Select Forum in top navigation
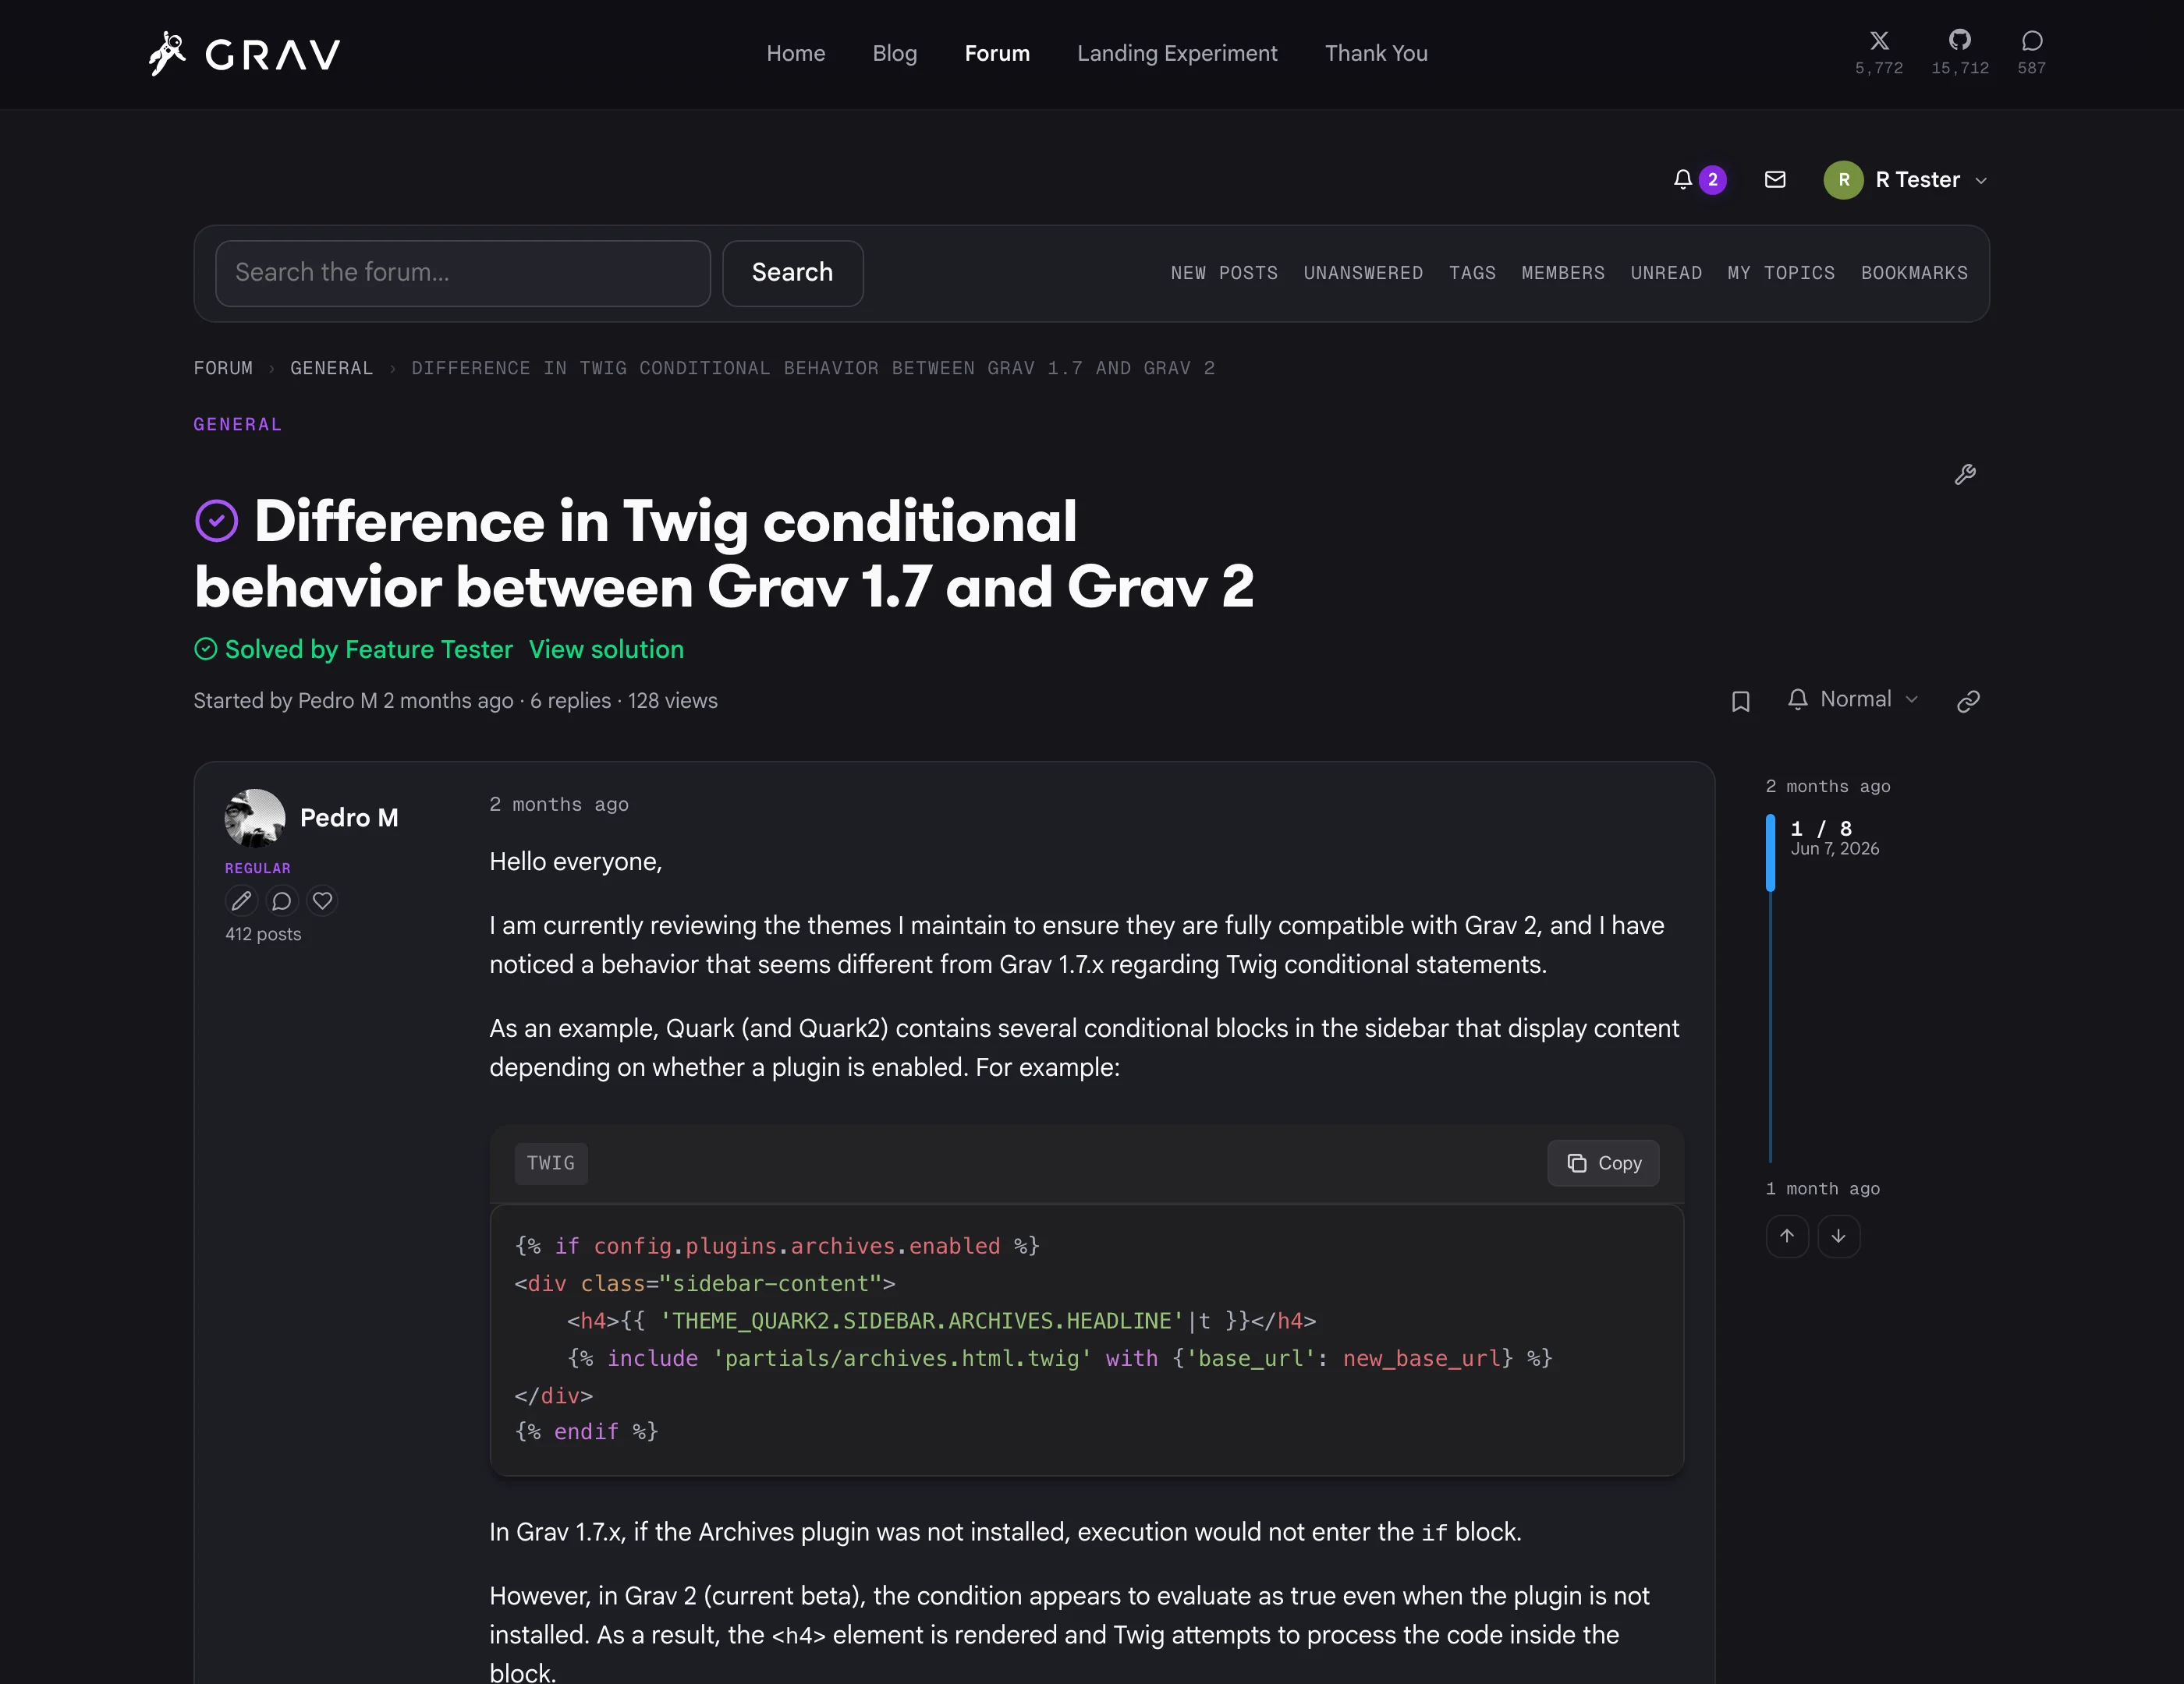The height and width of the screenshot is (1684, 2184). click(x=997, y=54)
